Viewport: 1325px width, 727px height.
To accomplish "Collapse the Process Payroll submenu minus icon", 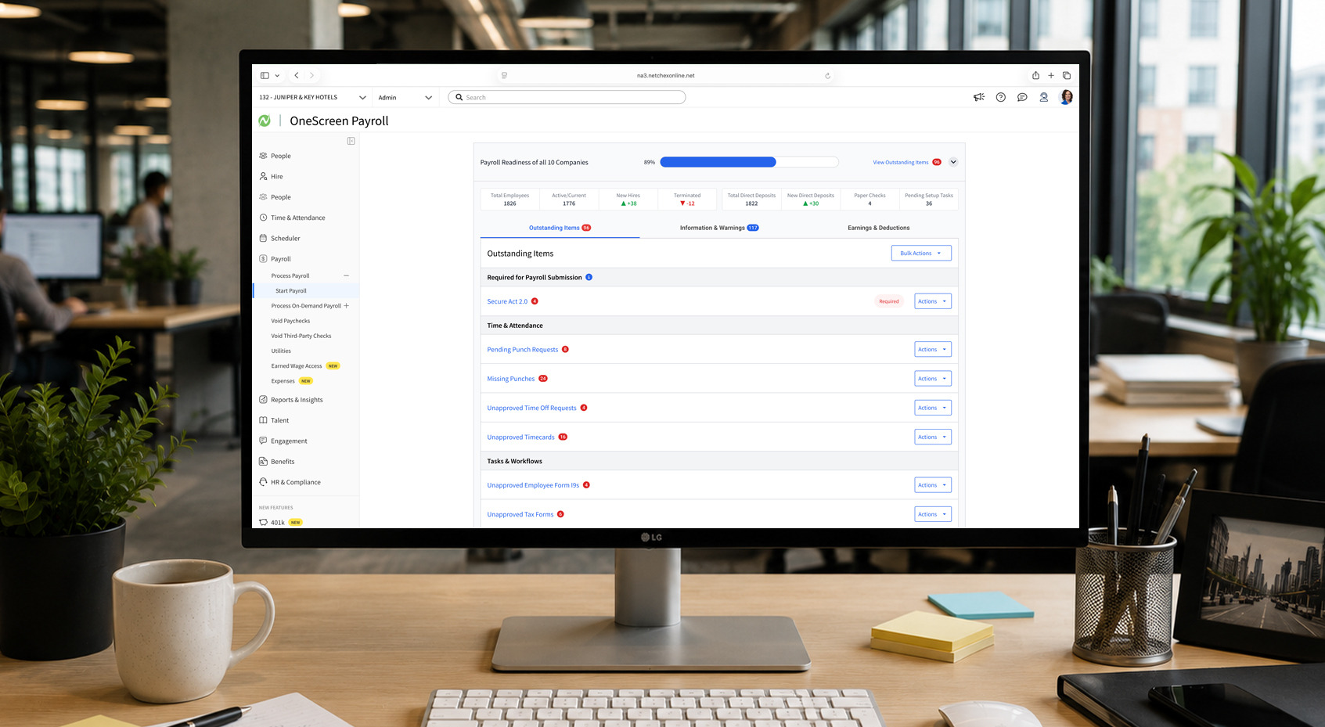I will (x=346, y=275).
